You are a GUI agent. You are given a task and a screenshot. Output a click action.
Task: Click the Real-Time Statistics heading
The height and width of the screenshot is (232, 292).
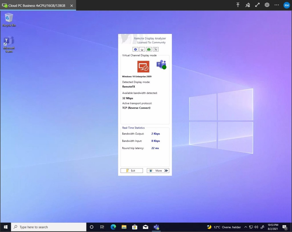point(133,128)
